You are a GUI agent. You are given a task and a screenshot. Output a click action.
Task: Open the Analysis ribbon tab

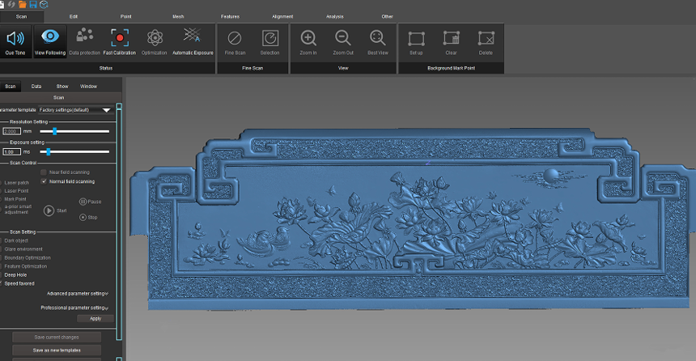coord(335,16)
